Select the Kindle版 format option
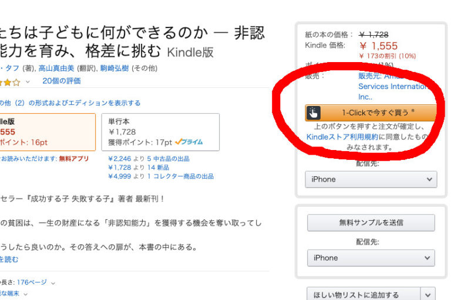 47,132
